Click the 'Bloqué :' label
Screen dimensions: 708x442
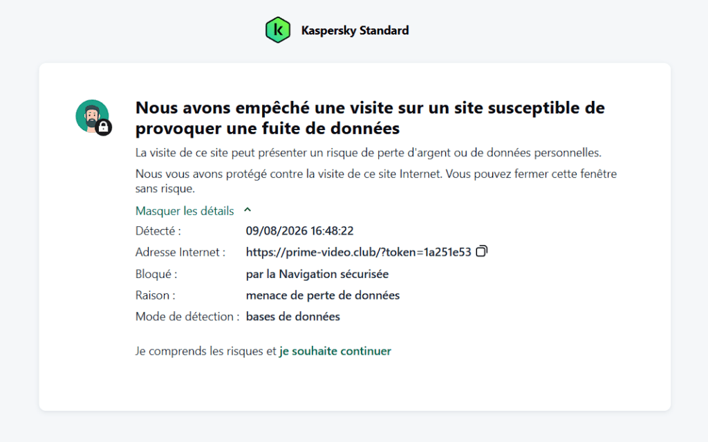[156, 274]
